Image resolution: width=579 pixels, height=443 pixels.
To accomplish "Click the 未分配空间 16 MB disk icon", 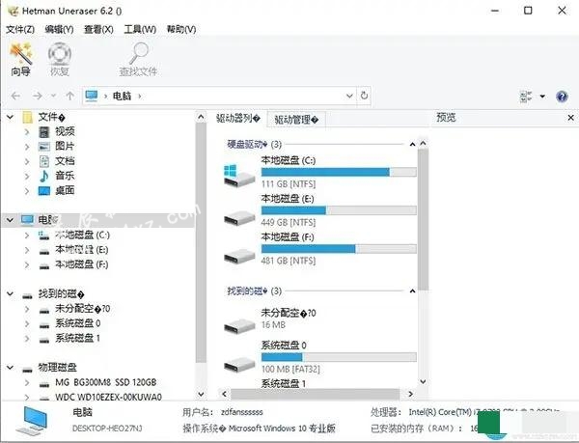I will point(239,325).
